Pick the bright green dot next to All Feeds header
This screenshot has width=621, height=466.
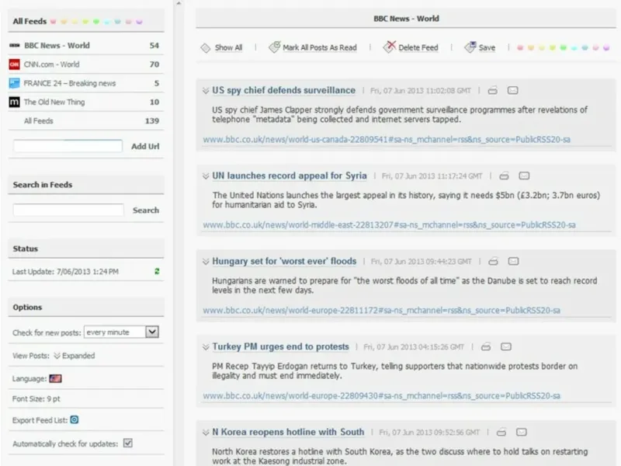point(96,22)
